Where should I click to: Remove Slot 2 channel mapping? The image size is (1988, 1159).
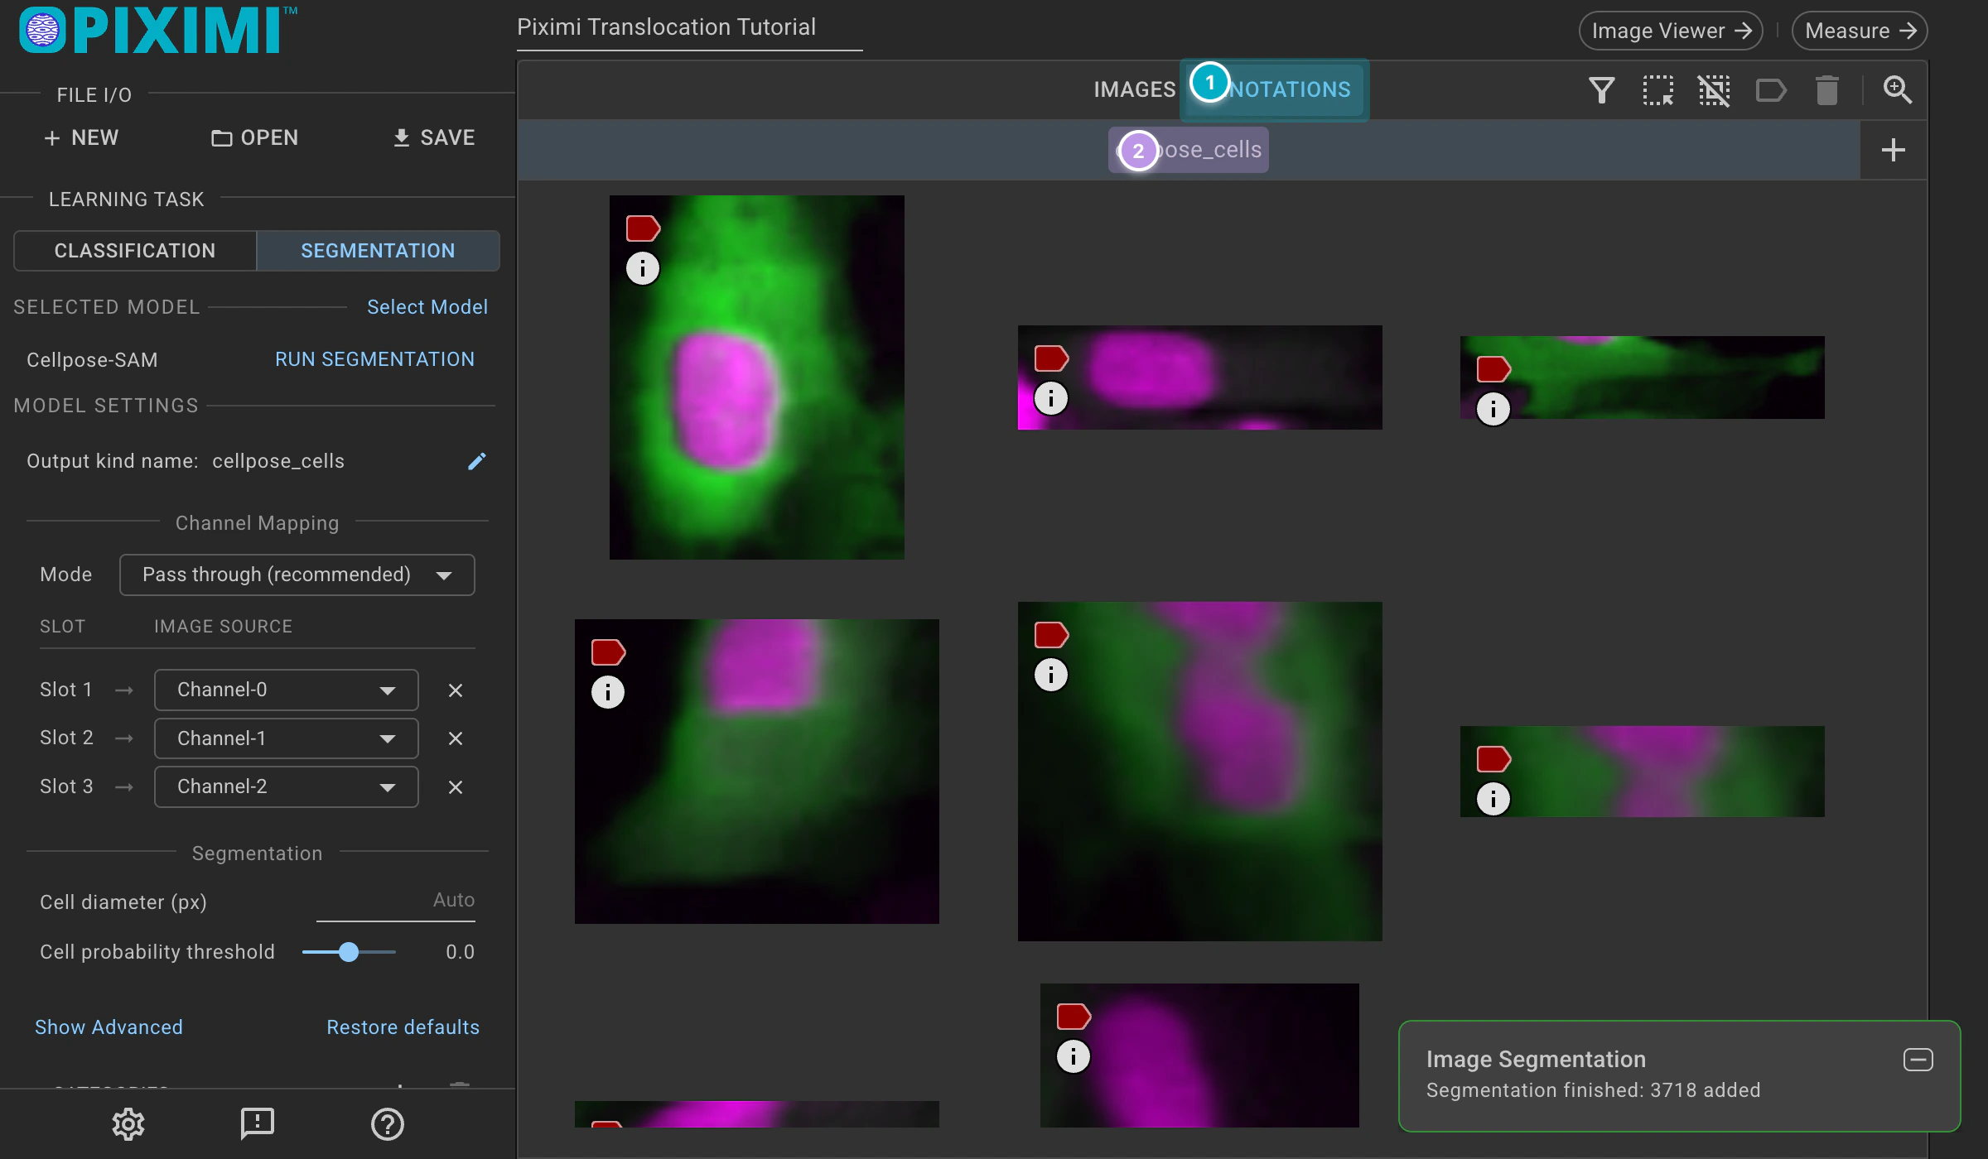455,738
